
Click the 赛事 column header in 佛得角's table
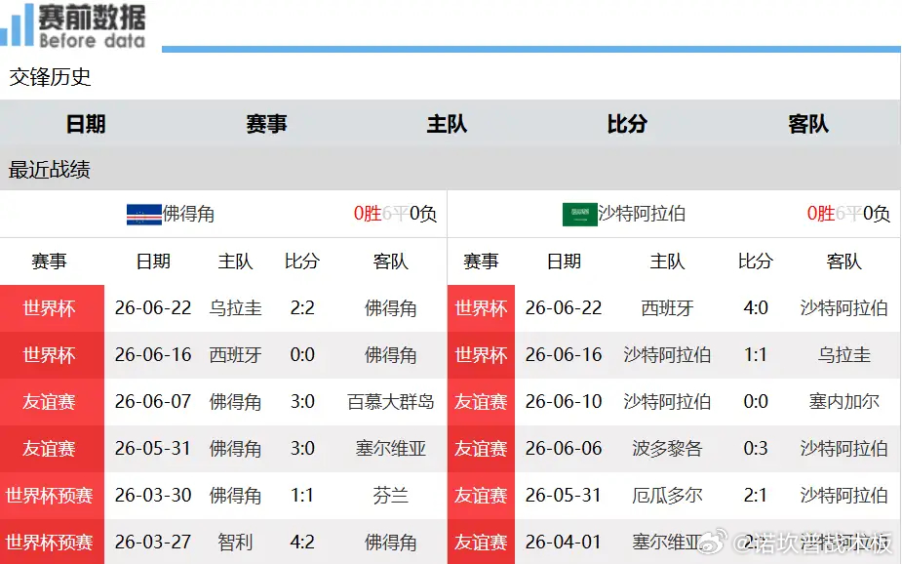click(49, 262)
